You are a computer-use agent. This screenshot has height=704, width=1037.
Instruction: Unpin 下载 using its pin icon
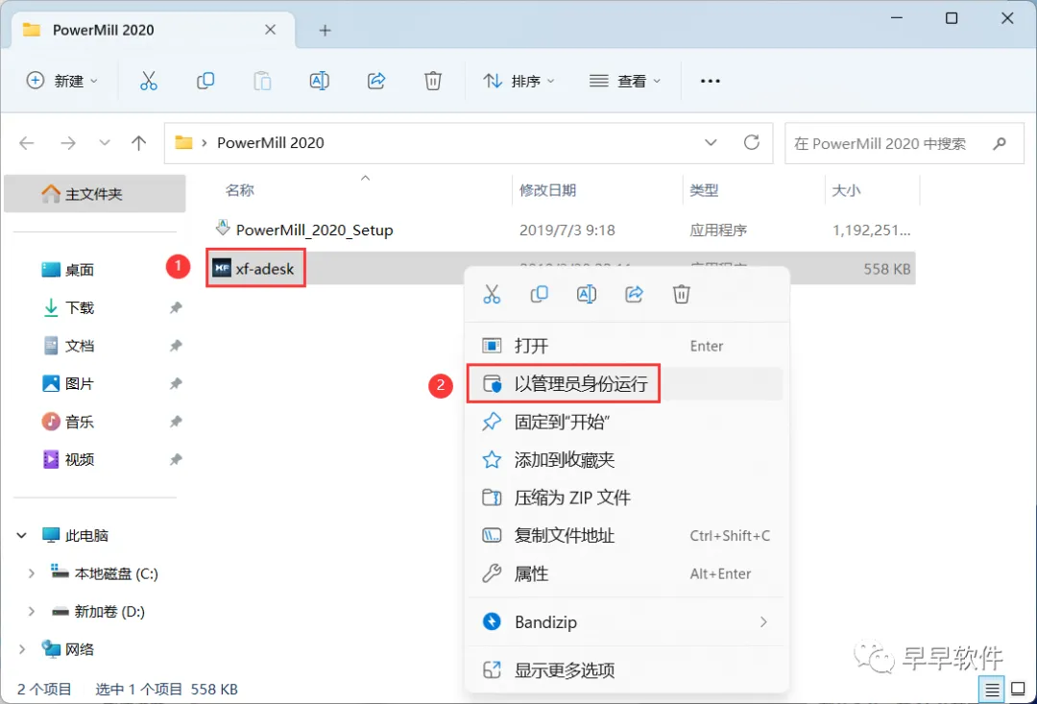click(176, 307)
